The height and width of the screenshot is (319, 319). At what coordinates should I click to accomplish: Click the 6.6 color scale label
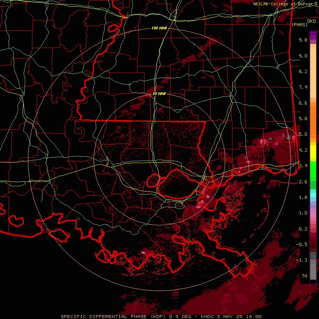click(x=303, y=103)
